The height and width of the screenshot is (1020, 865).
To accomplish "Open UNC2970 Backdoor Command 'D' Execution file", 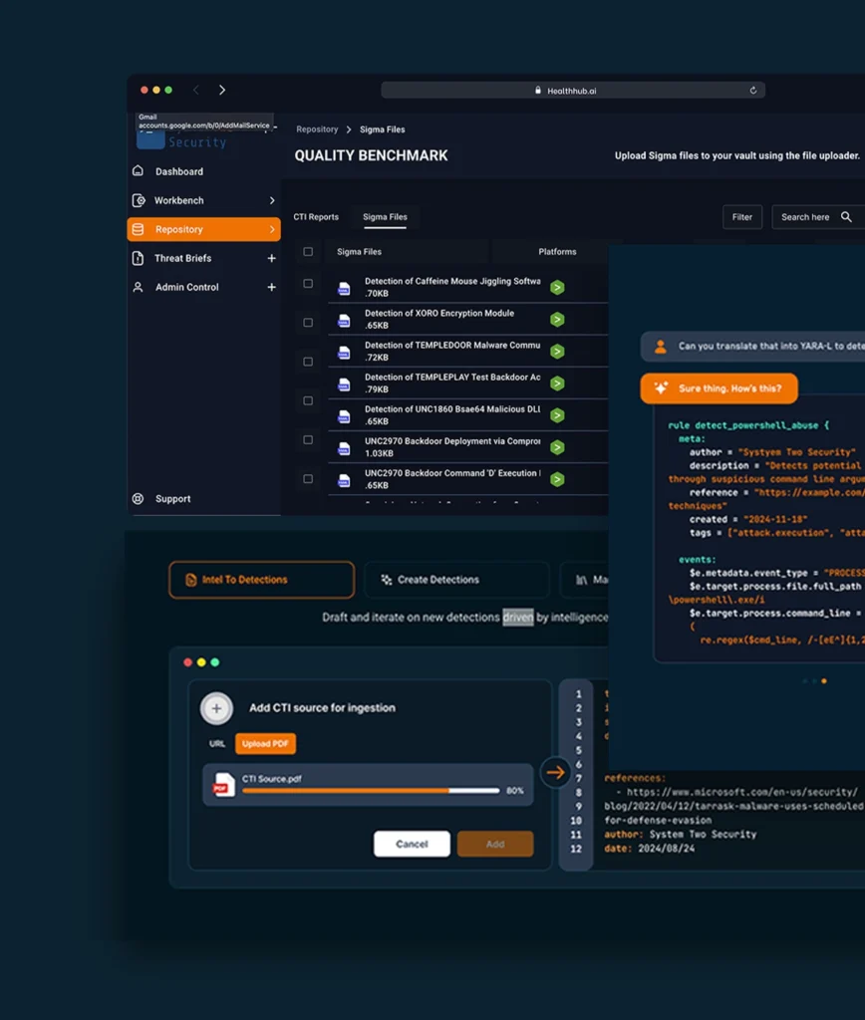I will tap(452, 473).
